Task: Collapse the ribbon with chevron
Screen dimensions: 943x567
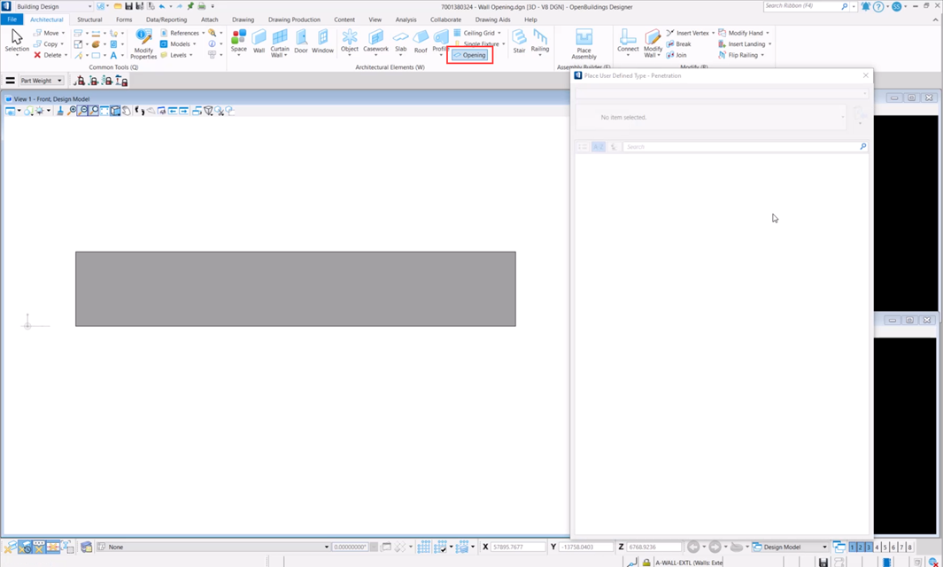Action: click(937, 19)
